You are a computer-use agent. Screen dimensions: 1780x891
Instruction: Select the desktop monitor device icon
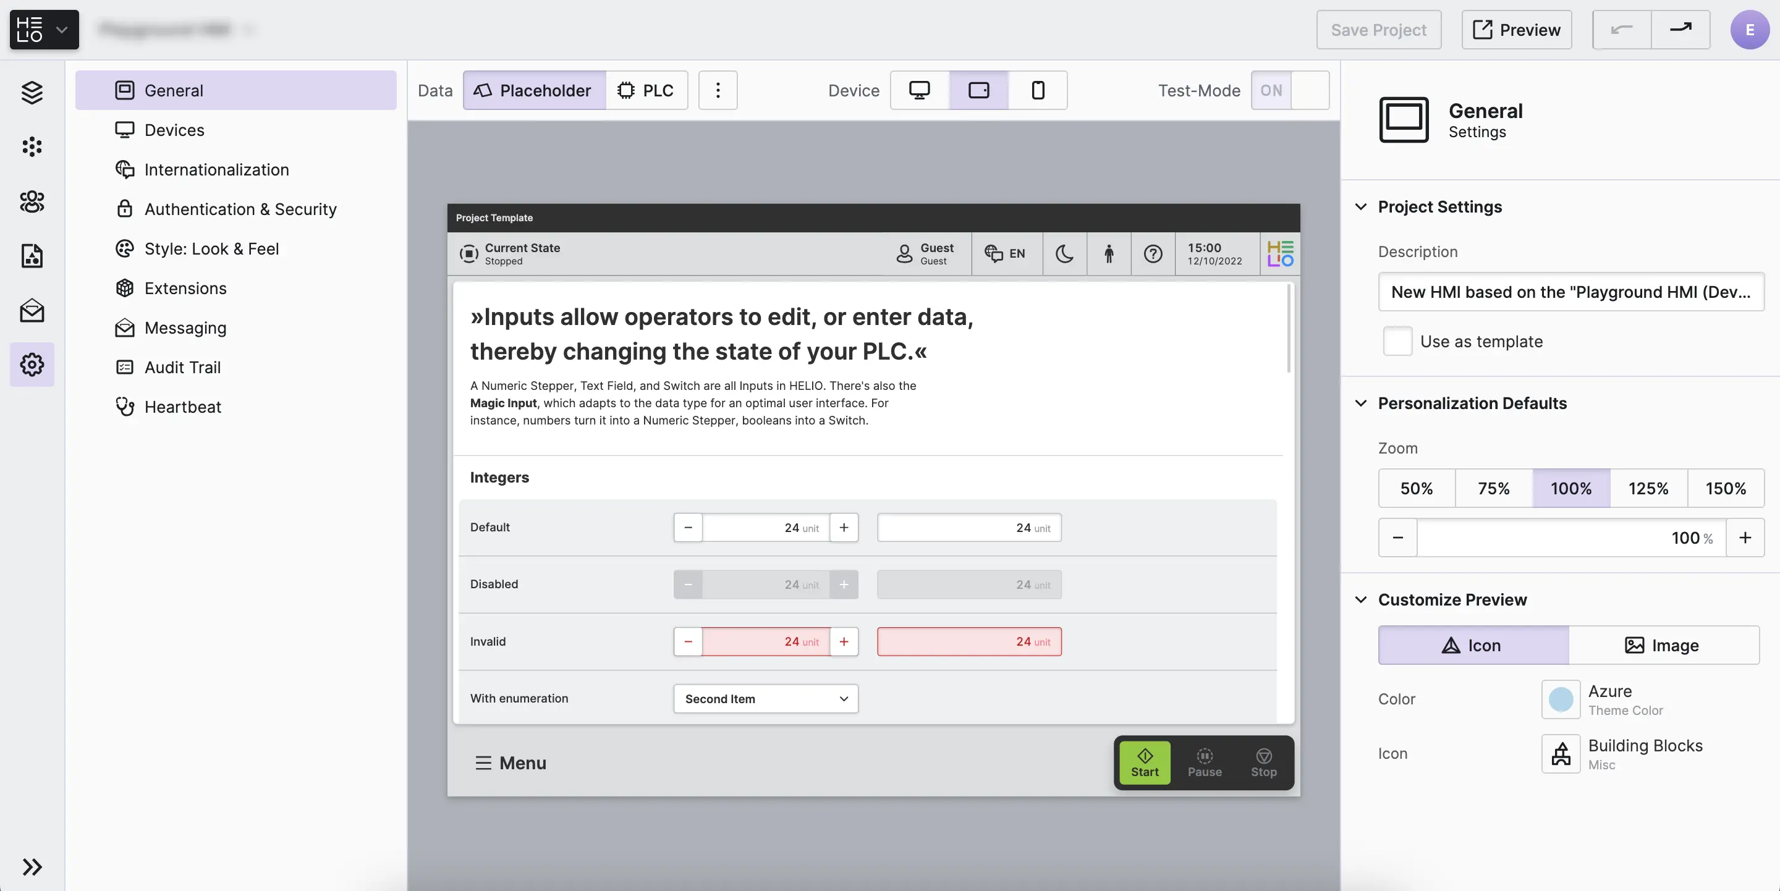[919, 90]
